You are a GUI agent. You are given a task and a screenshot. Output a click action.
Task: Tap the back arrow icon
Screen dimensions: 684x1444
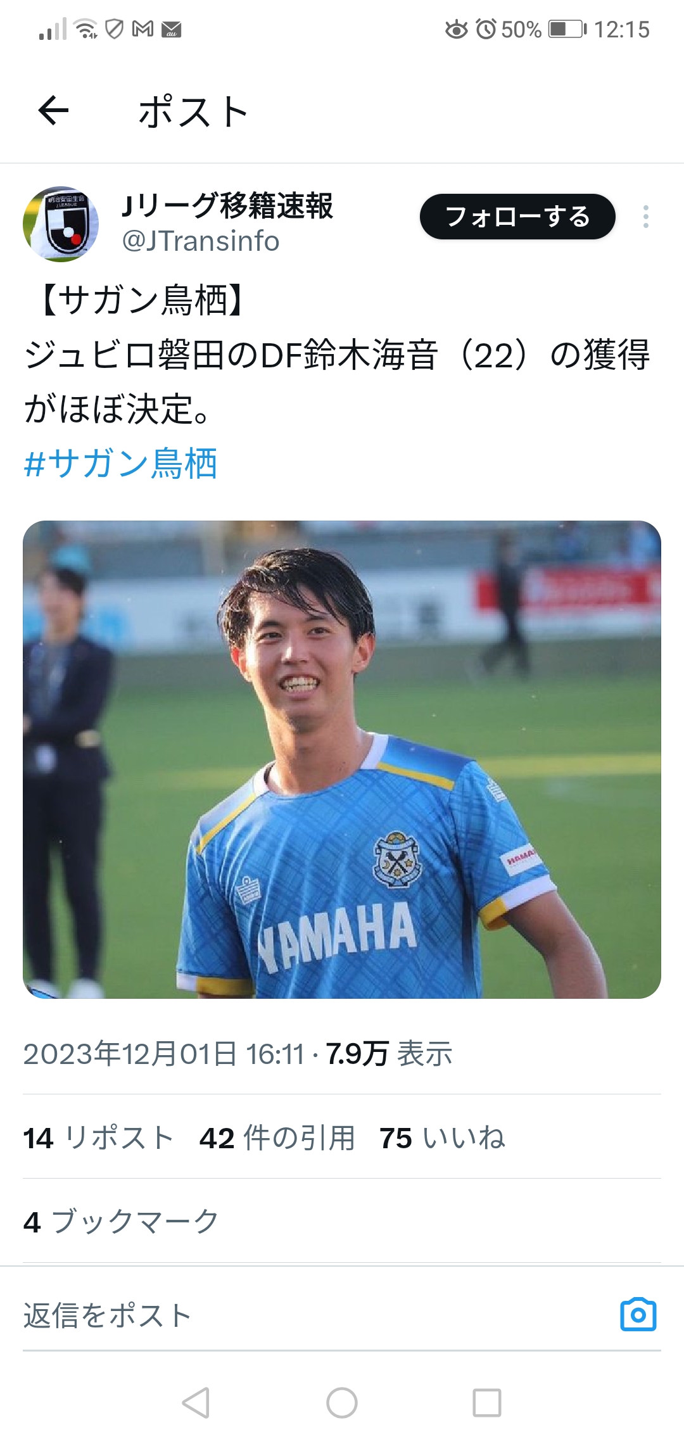[53, 111]
